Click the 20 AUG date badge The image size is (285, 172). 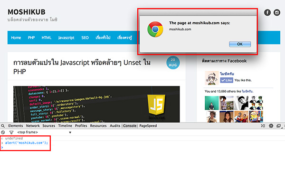pos(173,62)
